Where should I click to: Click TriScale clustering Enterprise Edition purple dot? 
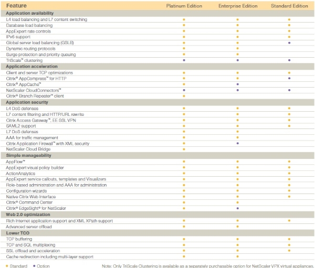click(x=238, y=60)
